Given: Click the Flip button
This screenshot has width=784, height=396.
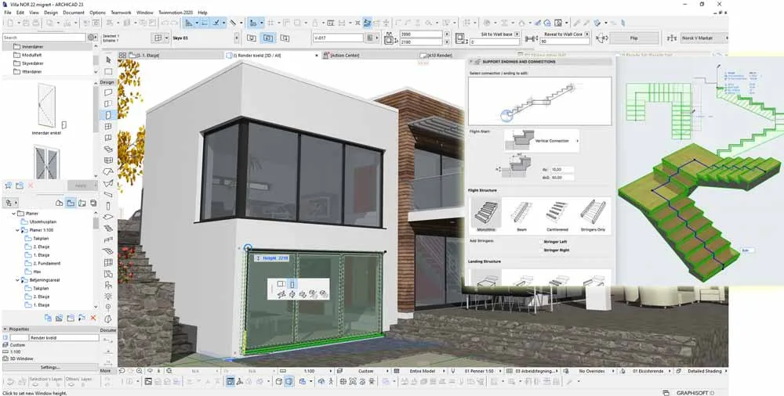Looking at the screenshot, I should 633,38.
